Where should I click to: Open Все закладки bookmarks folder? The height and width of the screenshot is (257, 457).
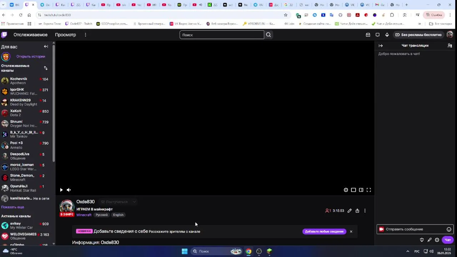pos(441,24)
